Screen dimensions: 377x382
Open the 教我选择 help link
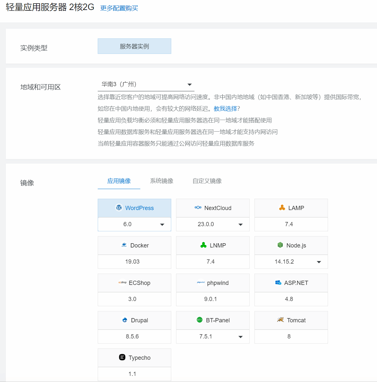[225, 109]
